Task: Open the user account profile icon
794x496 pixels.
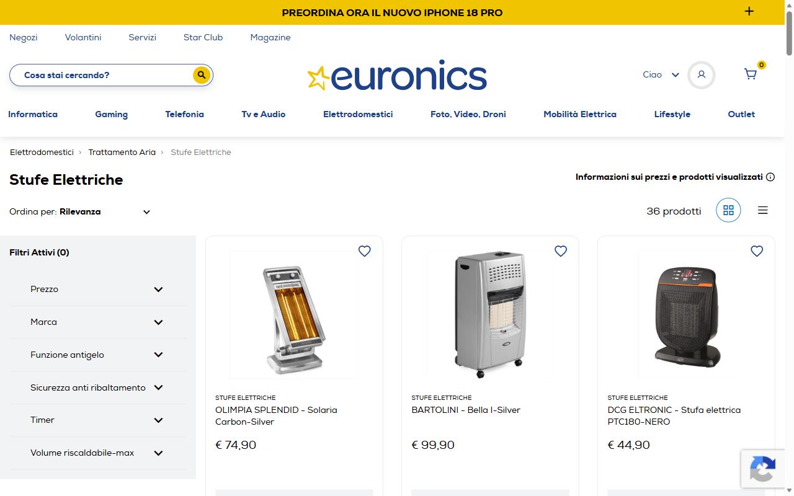Action: [x=702, y=75]
